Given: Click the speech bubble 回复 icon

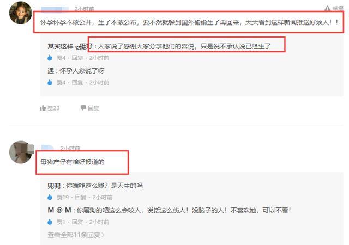Looking at the screenshot, I should click(83, 108).
